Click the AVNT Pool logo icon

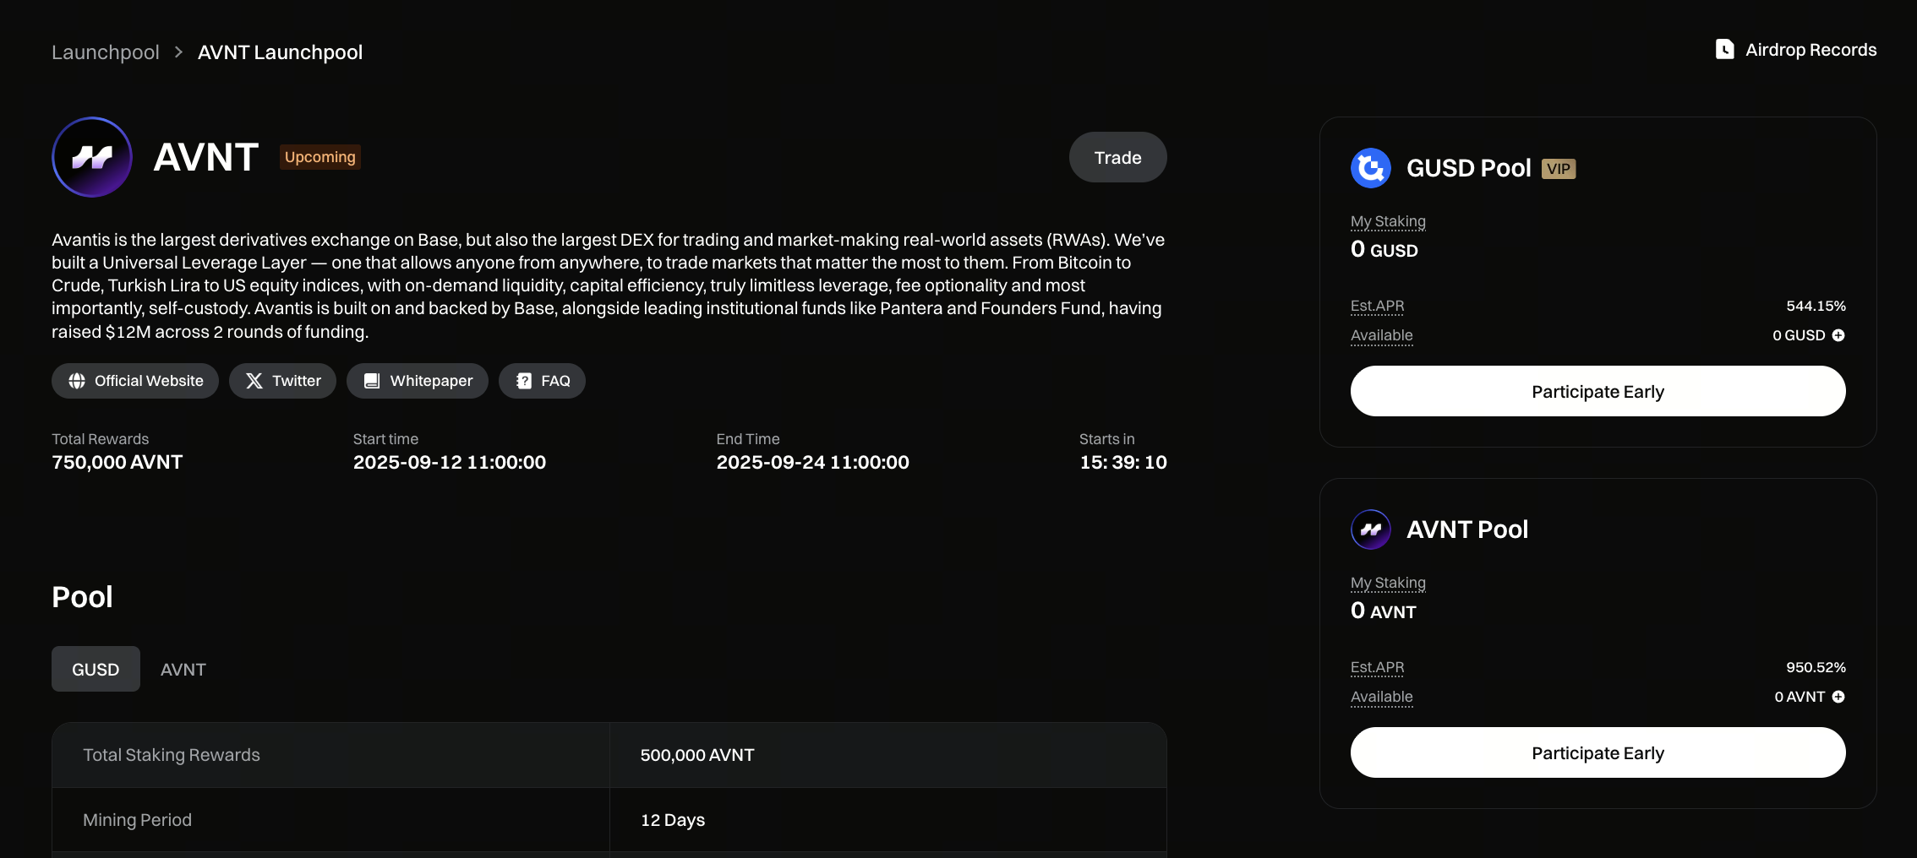[x=1371, y=529]
